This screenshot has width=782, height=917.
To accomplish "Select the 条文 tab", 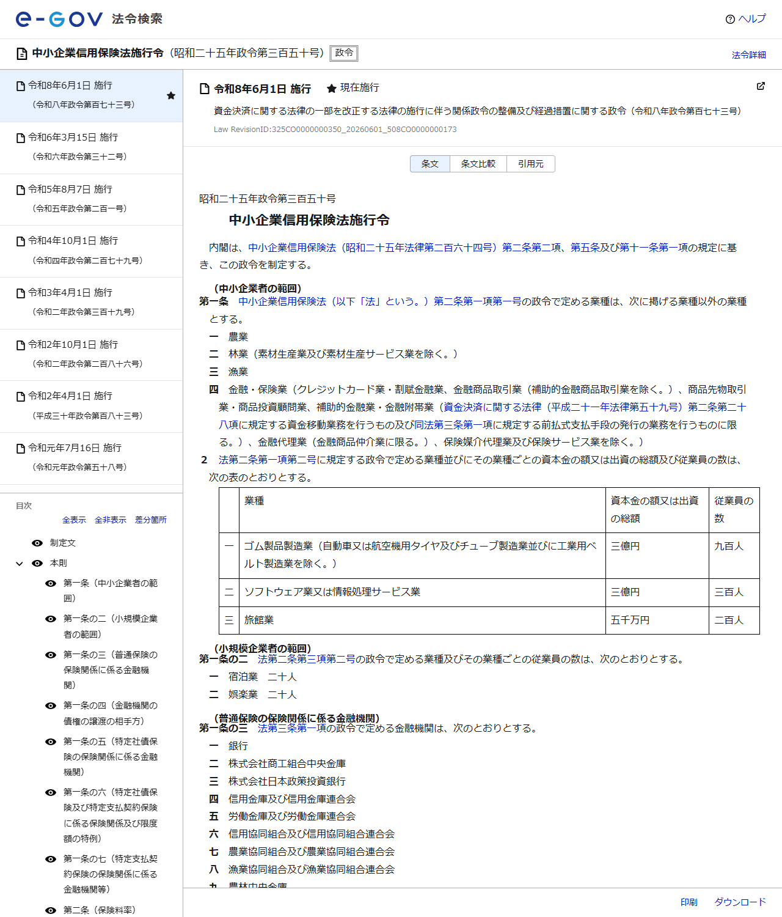I will click(430, 164).
